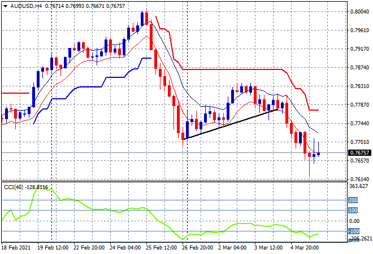This screenshot has width=373, height=254.
Task: Click the CCI 200 level marker
Action: (x=353, y=200)
